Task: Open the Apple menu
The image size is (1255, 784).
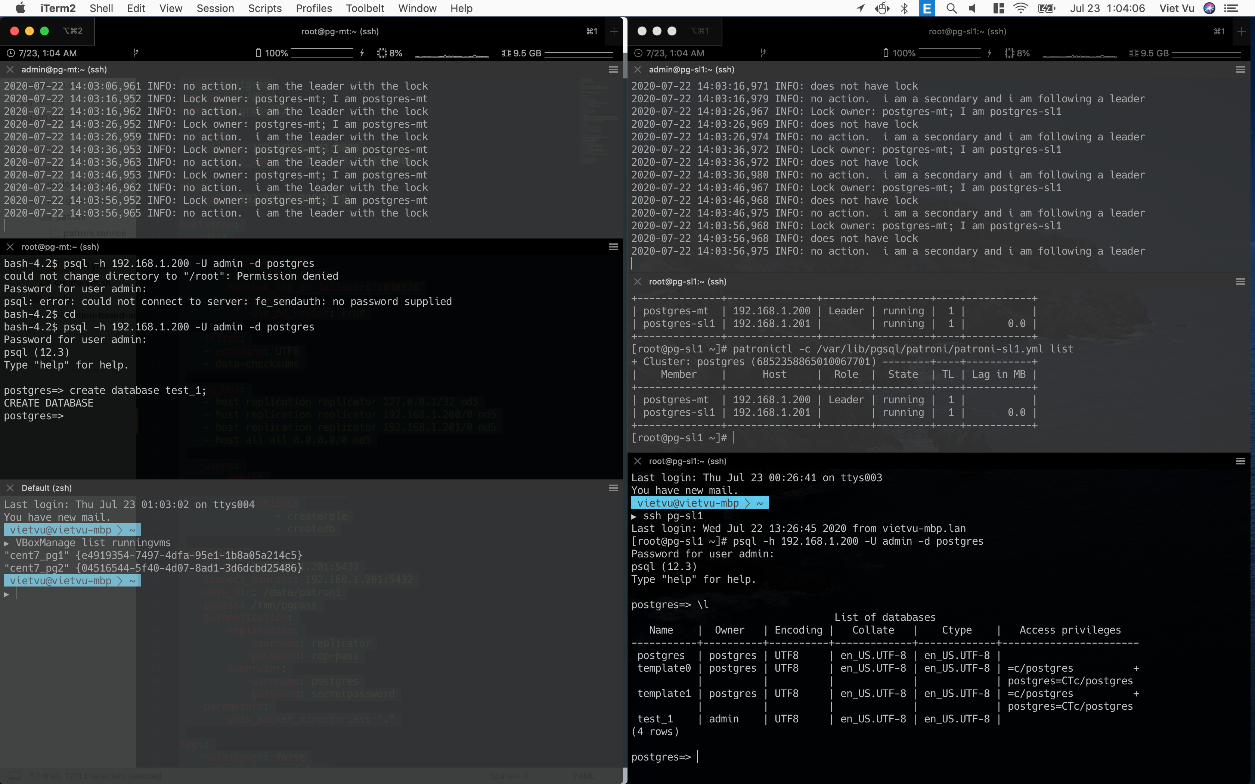Action: pos(21,8)
